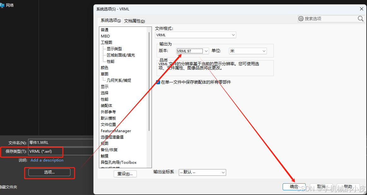Open the file format VRML dropdown
The width and height of the screenshot is (367, 195).
click(x=196, y=35)
